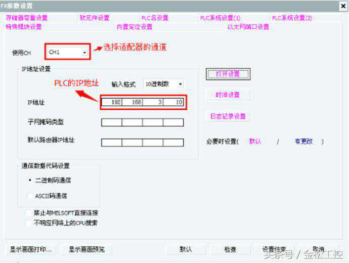The width and height of the screenshot is (349, 263).
Task: Switch to the 存储器容量设置 tab
Action: tap(27, 18)
